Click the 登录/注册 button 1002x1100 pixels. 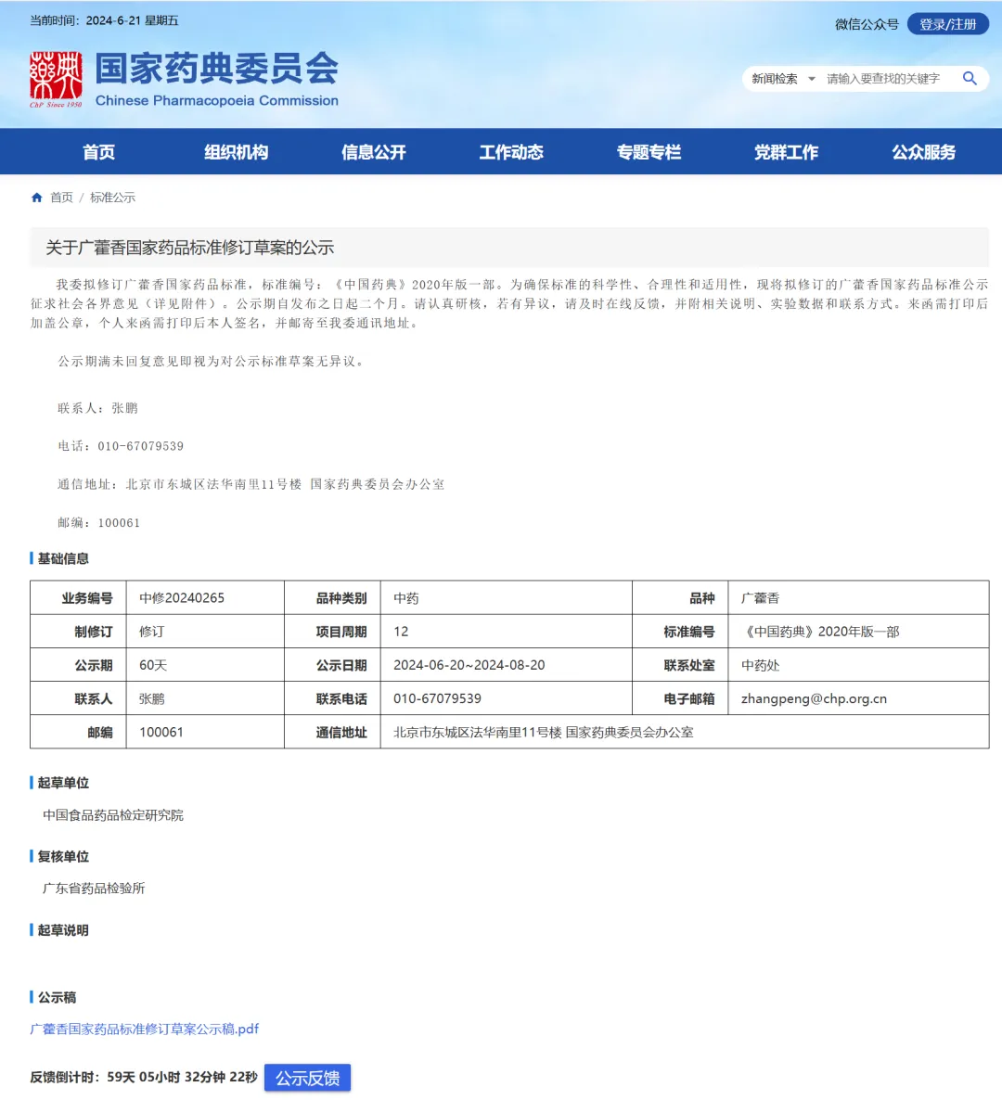[x=948, y=24]
